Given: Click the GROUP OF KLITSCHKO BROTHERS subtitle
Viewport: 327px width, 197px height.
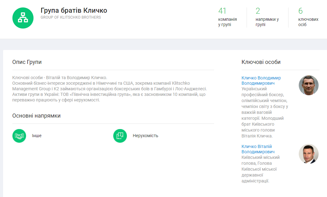Looking at the screenshot, I should 71,17.
